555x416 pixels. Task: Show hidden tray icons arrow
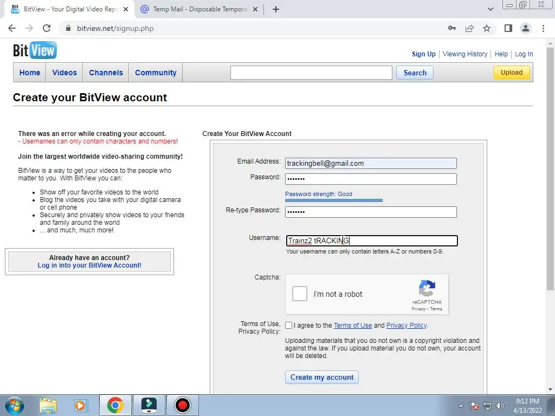[x=461, y=406]
